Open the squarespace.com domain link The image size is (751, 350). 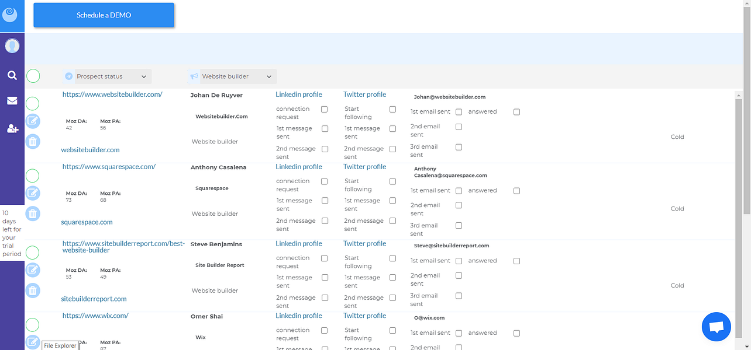point(87,222)
